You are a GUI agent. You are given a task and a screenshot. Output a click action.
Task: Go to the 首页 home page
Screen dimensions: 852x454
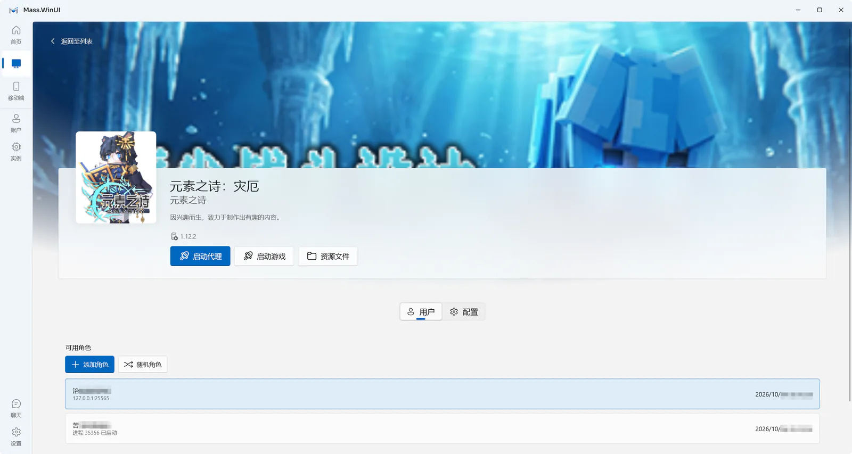click(16, 35)
